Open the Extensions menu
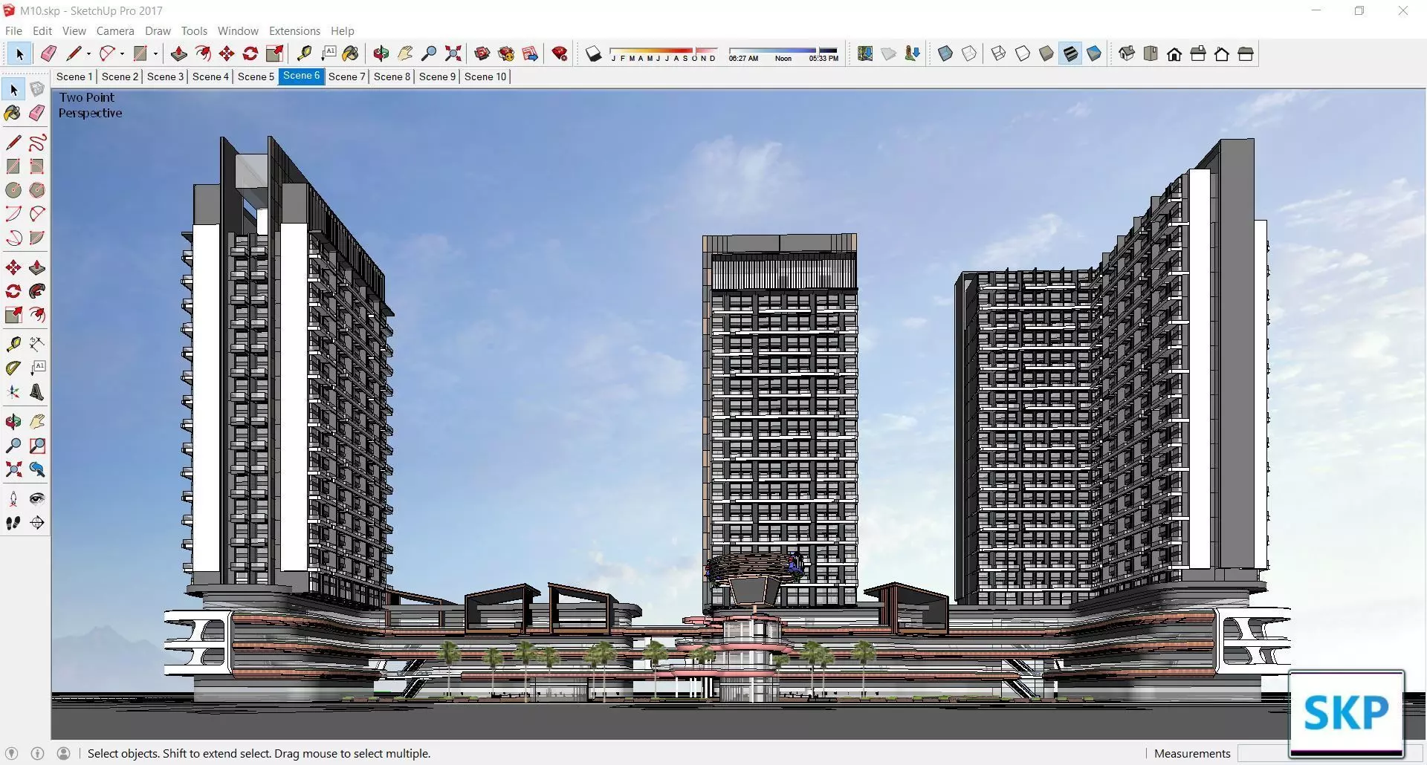Screen dimensions: 1427x765 (294, 30)
